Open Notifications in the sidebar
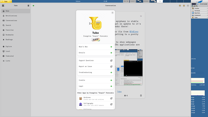Image resolution: width=208 pixels, height=117 pixels. [x=16, y=16]
